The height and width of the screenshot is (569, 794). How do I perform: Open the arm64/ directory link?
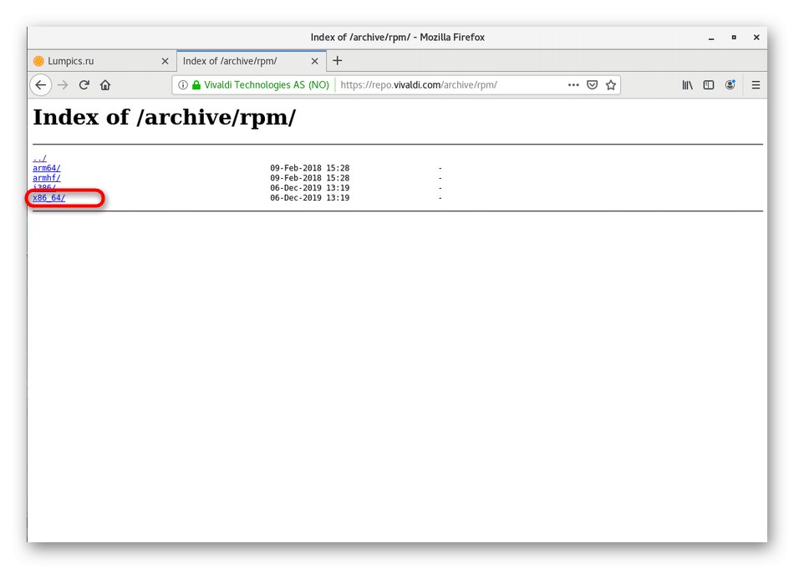click(47, 168)
